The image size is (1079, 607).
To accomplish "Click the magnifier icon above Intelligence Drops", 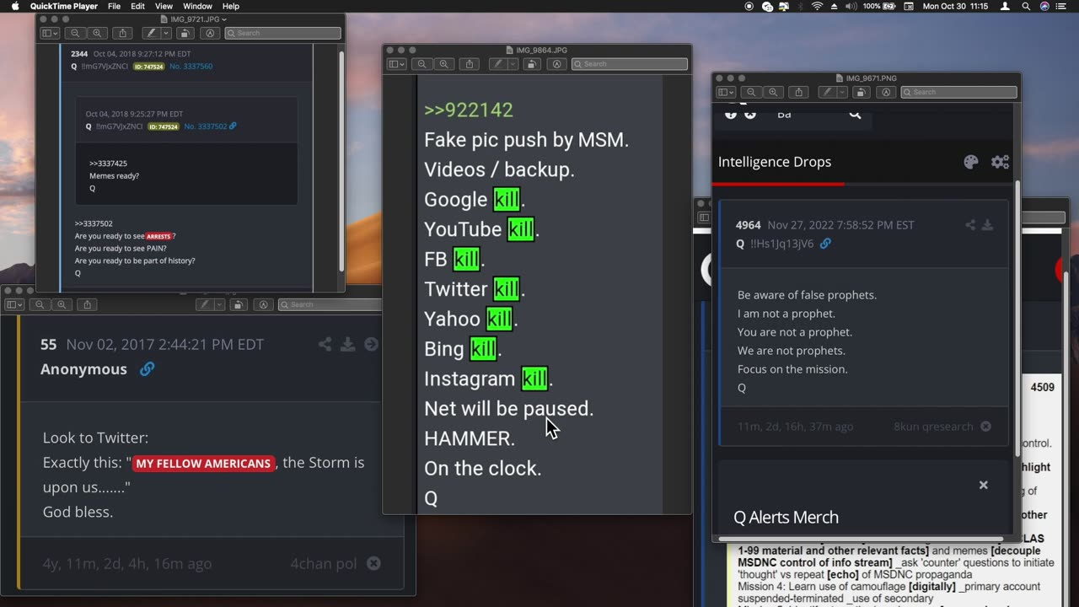I will point(855,114).
